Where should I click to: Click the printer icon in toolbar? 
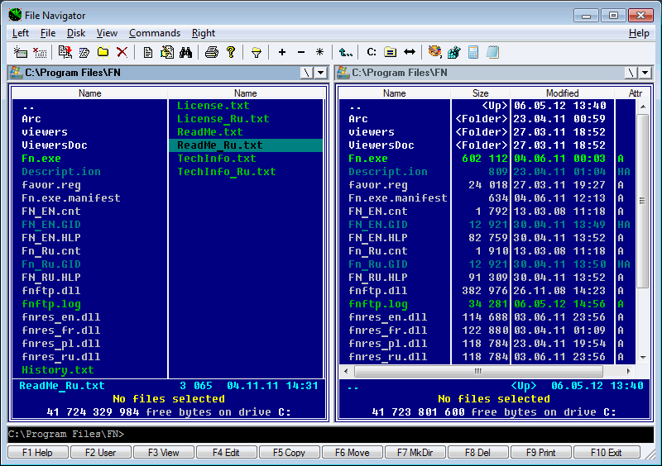(212, 52)
